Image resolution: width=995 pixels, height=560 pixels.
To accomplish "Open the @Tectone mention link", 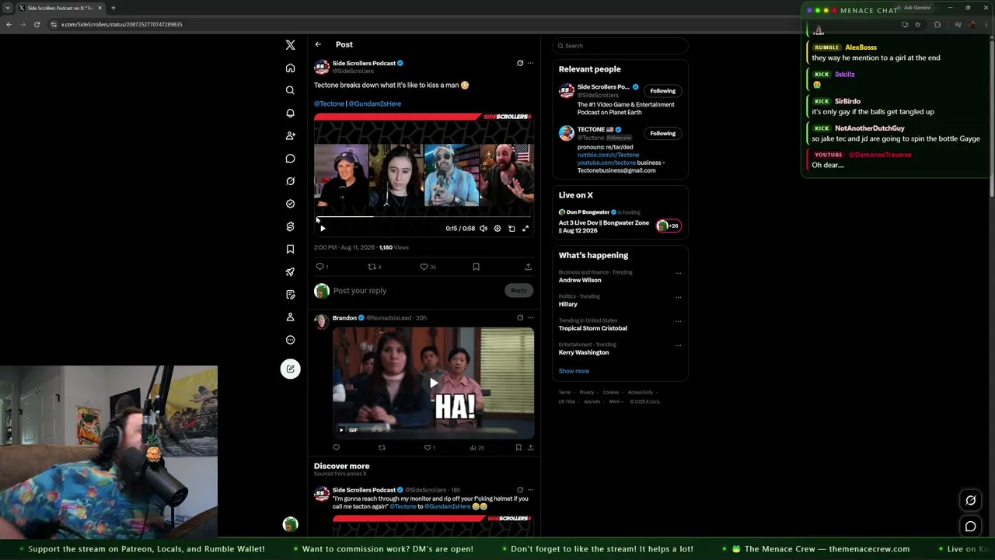I will tap(329, 103).
